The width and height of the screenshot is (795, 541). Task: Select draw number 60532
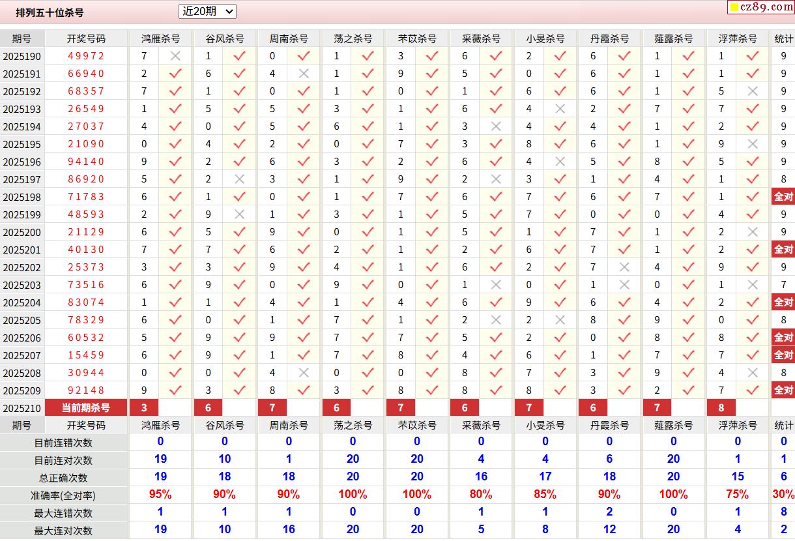[86, 338]
